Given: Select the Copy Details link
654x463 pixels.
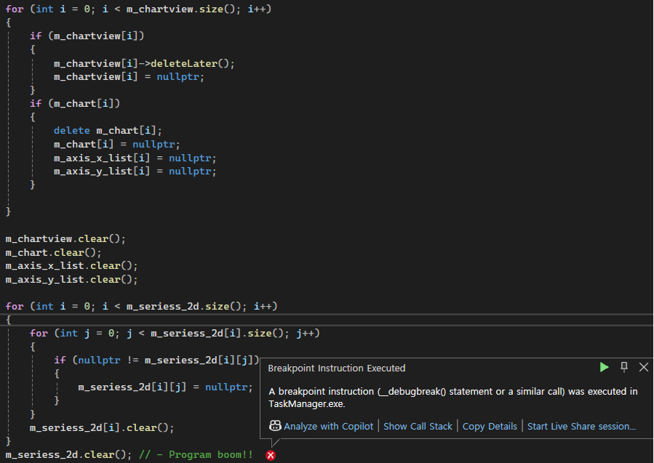Looking at the screenshot, I should click(x=490, y=427).
